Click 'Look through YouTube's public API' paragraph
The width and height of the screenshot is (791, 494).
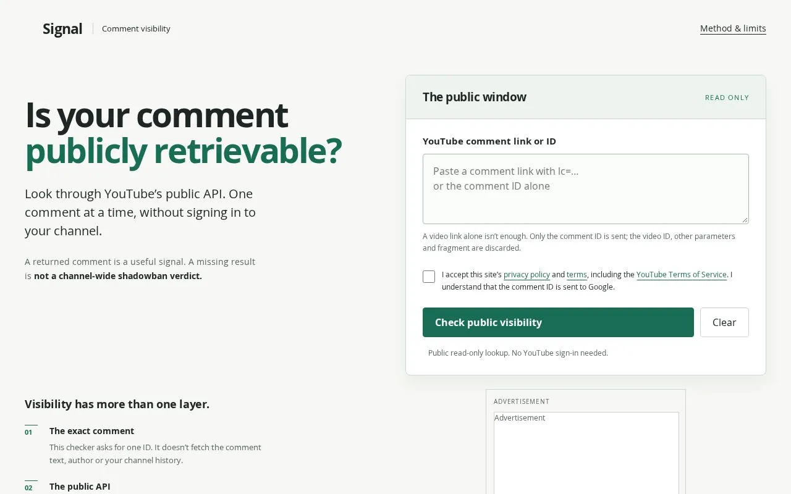140,212
